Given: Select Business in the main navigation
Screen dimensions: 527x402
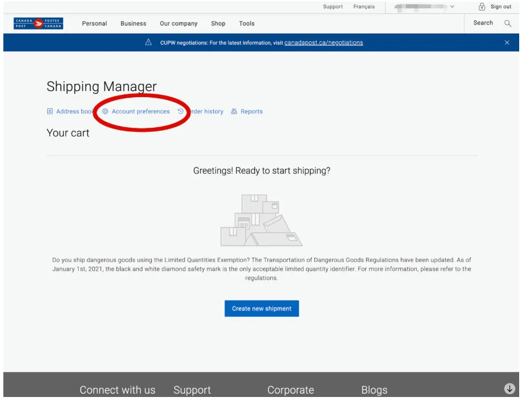Looking at the screenshot, I should click(133, 23).
